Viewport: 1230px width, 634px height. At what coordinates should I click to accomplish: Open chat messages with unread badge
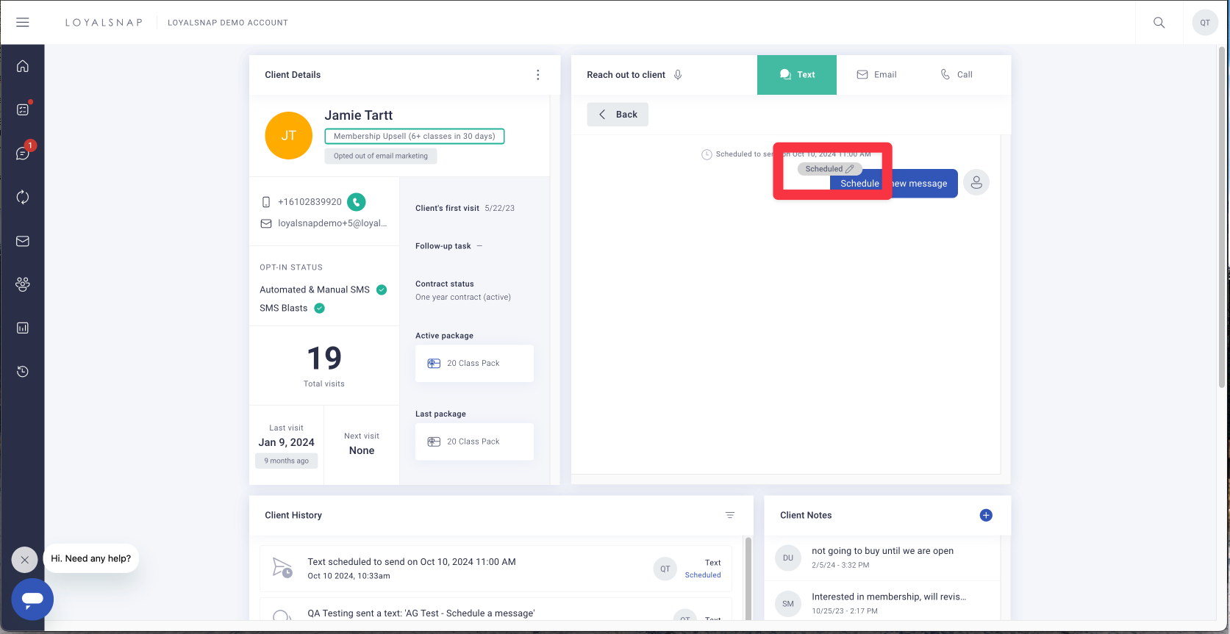pos(23,154)
